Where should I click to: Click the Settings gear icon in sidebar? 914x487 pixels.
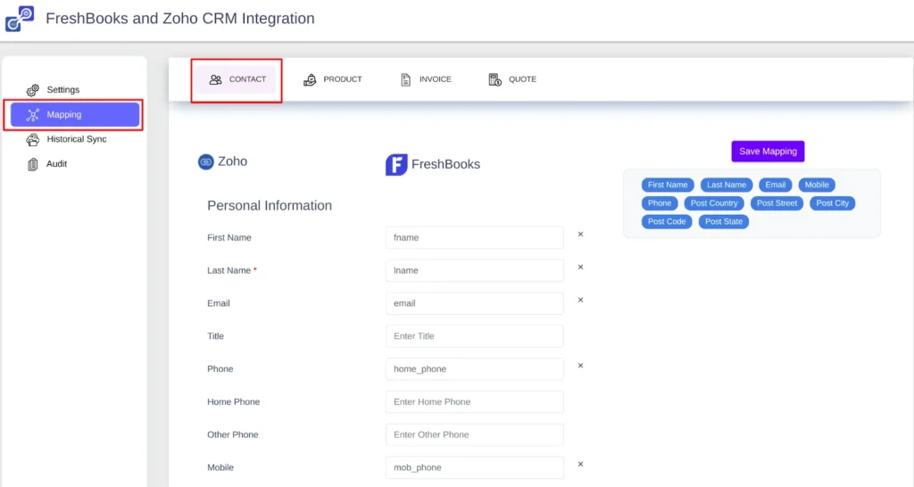[x=33, y=90]
